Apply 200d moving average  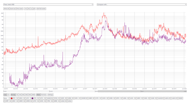(x=33, y=95)
